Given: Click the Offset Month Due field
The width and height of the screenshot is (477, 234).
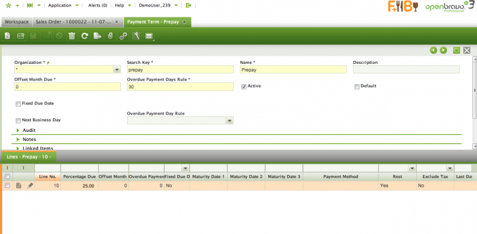Looking at the screenshot, I should pos(67,87).
